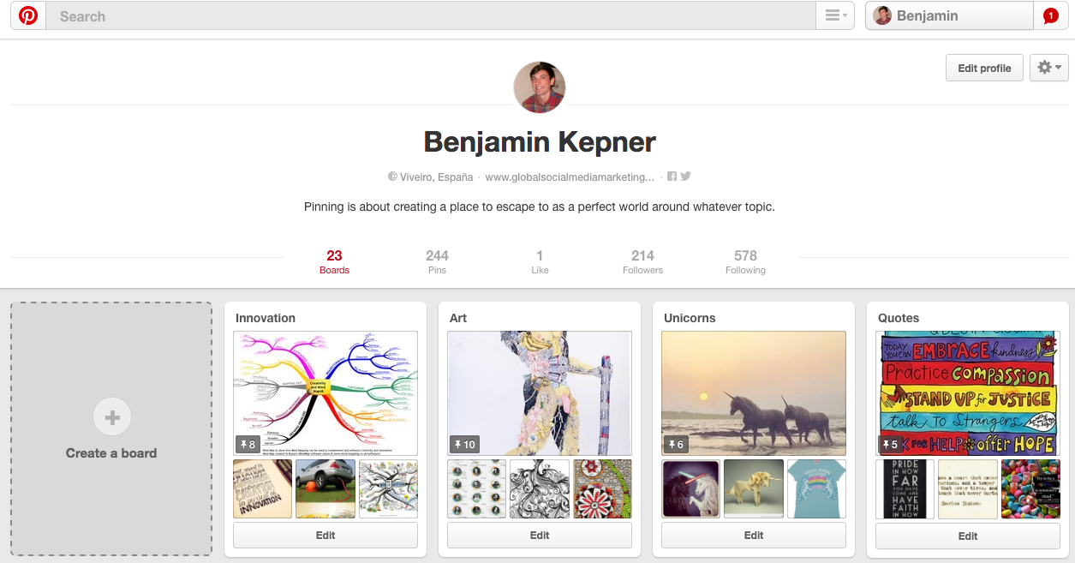Open the 578 Following tab
This screenshot has width=1075, height=563.
pyautogui.click(x=745, y=261)
